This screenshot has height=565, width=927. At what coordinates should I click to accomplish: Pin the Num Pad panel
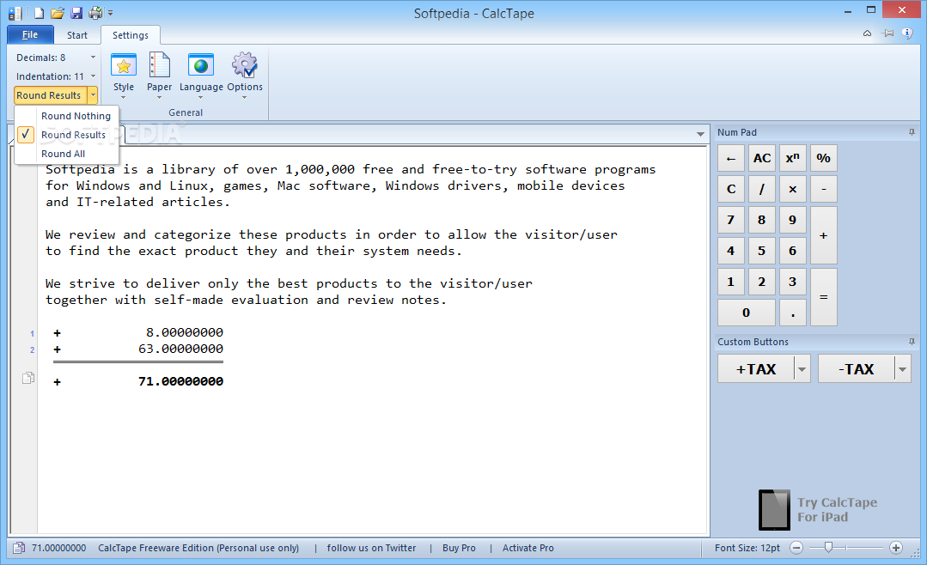912,132
